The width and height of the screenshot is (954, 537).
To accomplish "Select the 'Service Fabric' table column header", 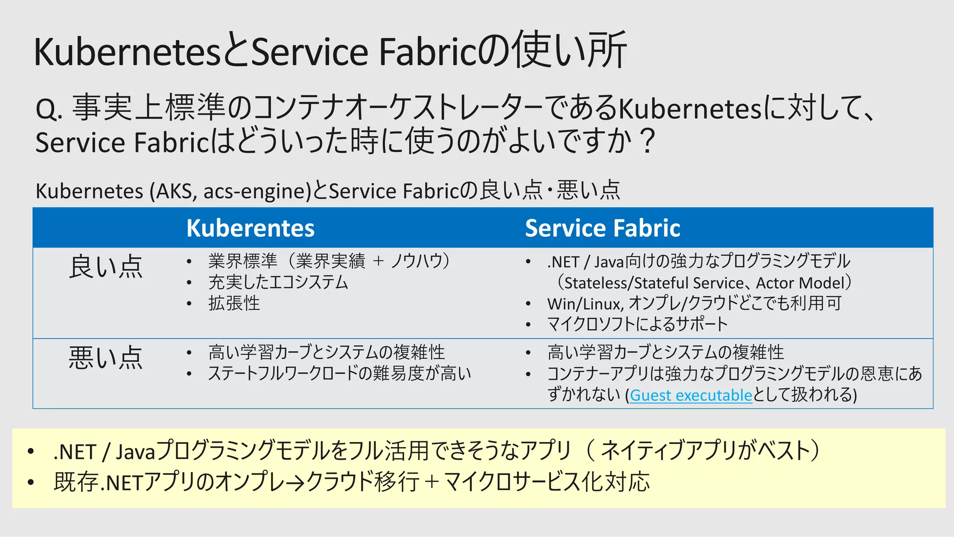I will pyautogui.click(x=602, y=228).
